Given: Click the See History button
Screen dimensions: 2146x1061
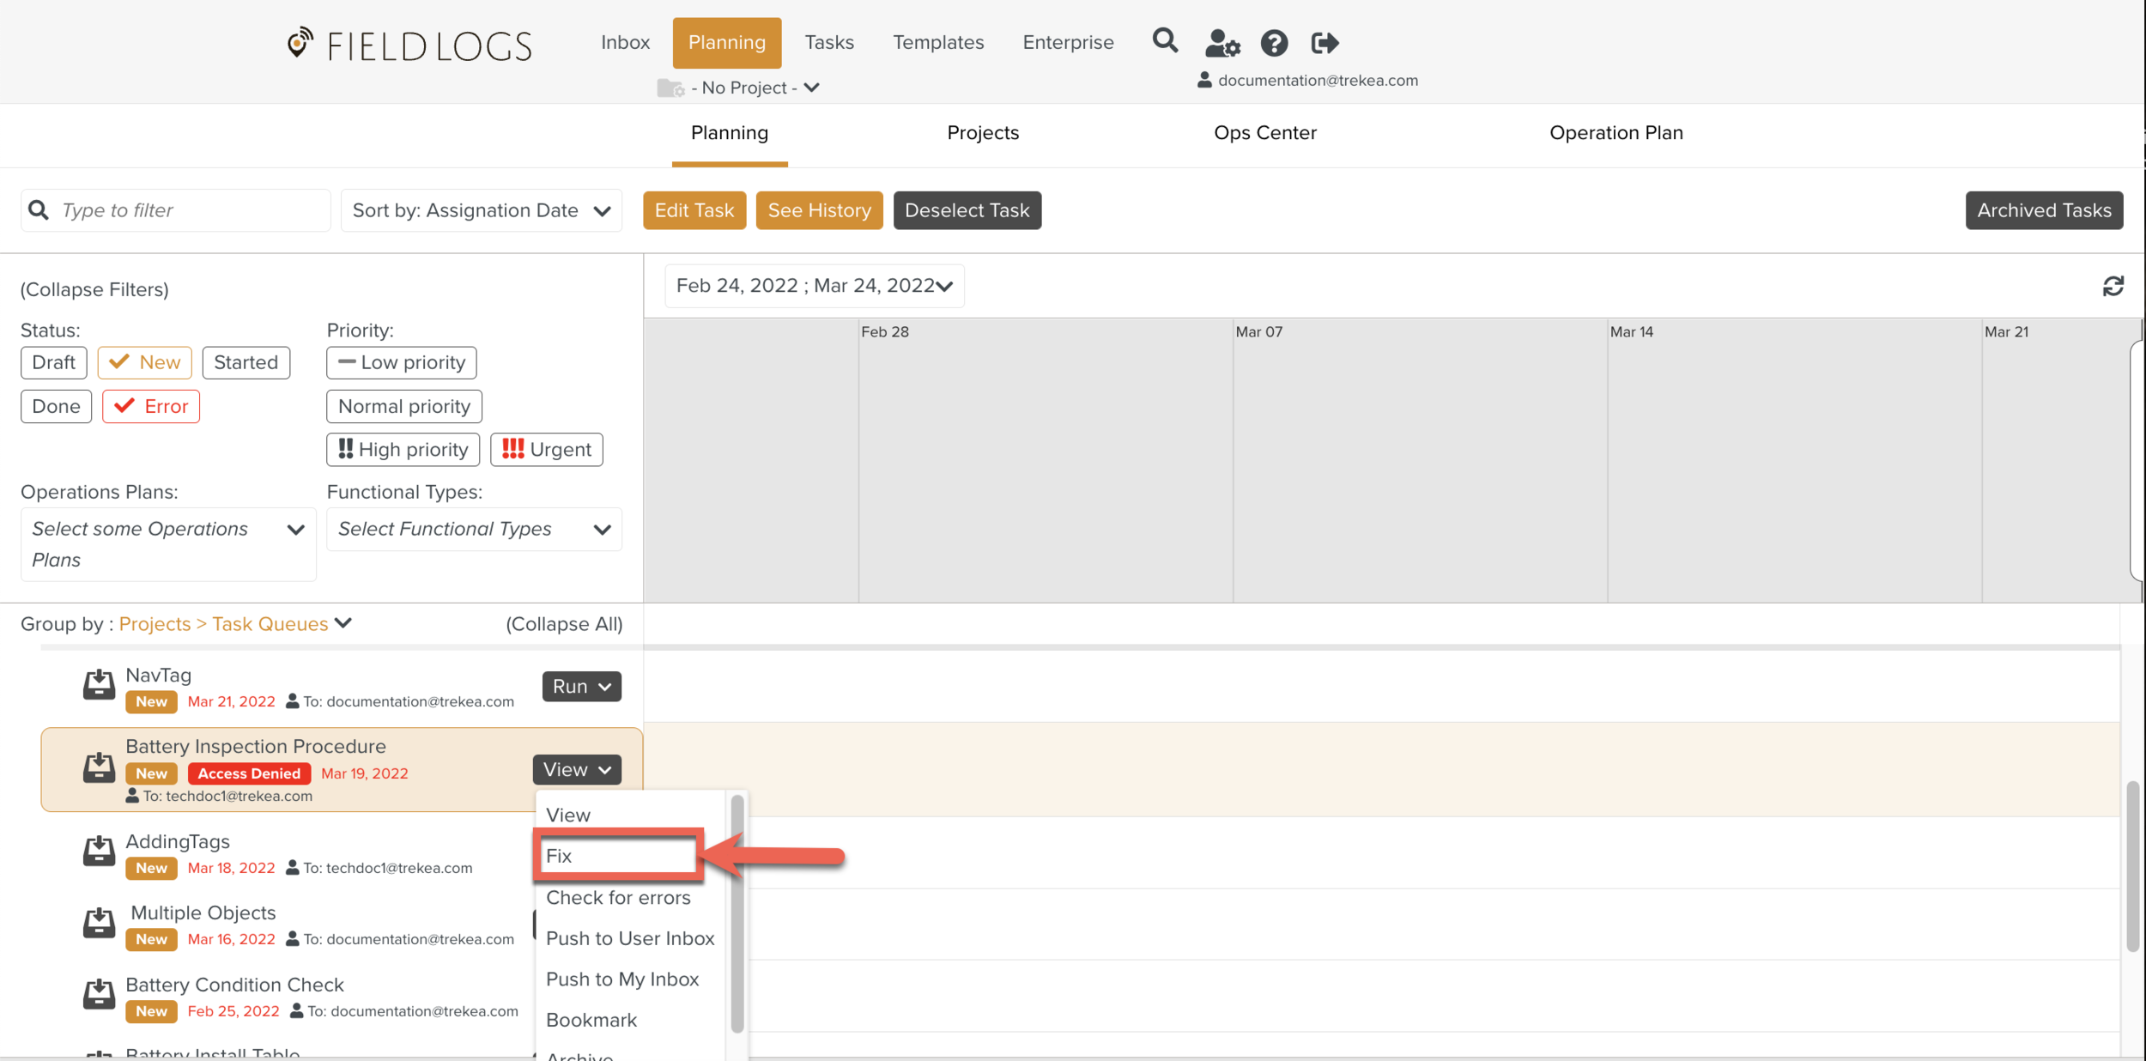Looking at the screenshot, I should click(819, 210).
